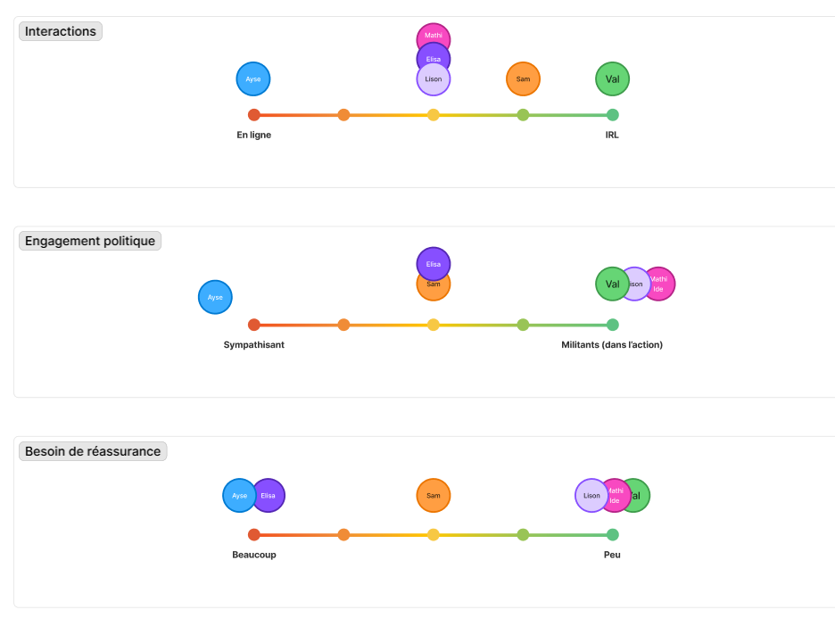Select the Besoin de réassurance title tag

pos(93,451)
